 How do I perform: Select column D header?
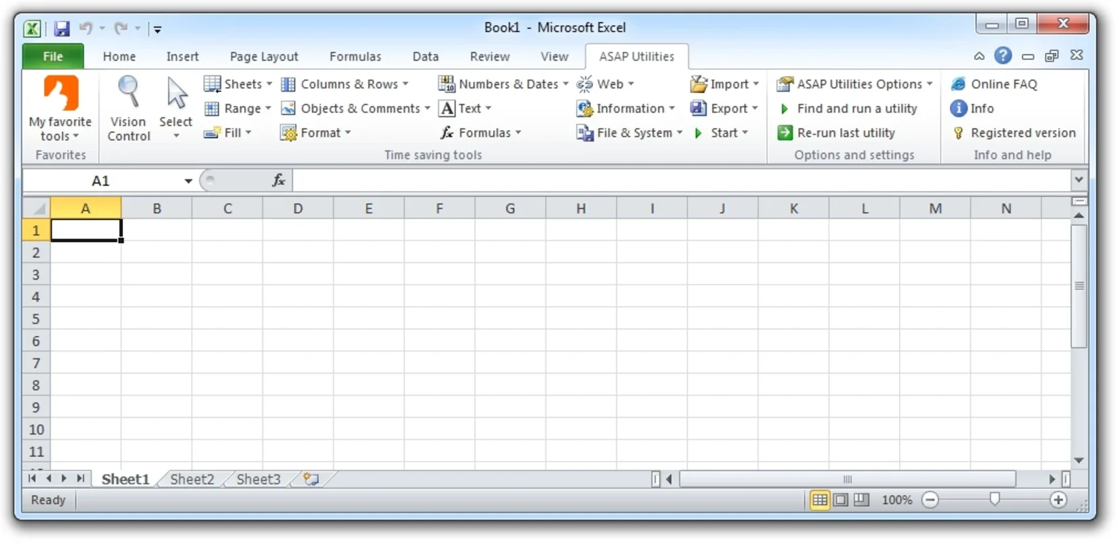[298, 208]
